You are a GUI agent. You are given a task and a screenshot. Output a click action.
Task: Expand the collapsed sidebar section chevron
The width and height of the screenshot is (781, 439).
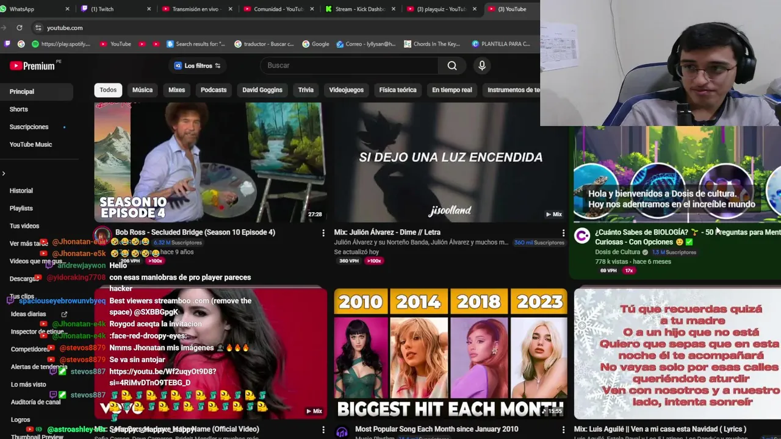tap(4, 174)
